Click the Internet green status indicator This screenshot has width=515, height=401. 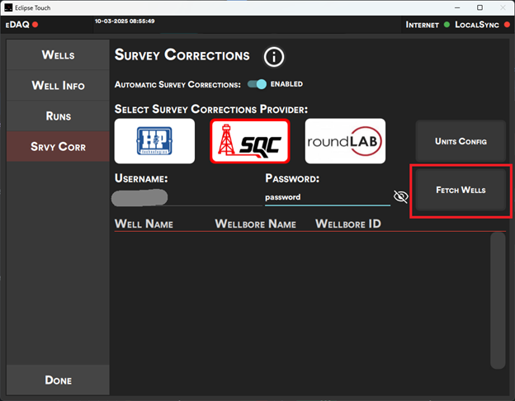[446, 25]
